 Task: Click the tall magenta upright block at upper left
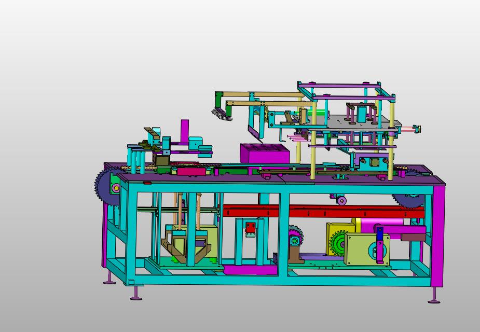tap(185, 131)
